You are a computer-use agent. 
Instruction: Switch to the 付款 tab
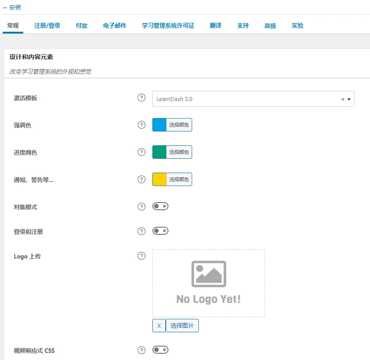point(81,25)
